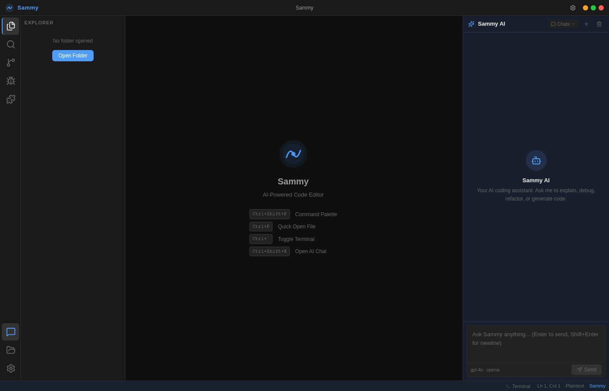609x391 pixels.
Task: Click Ln 1, Col 1 cursor position indicator
Action: (x=548, y=386)
